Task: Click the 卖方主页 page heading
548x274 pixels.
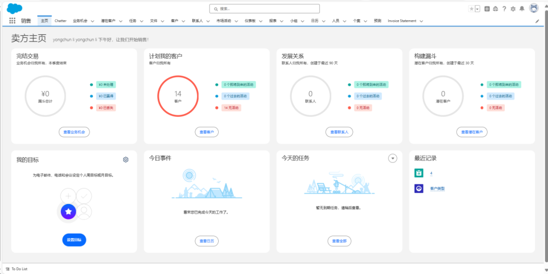Action: click(28, 38)
